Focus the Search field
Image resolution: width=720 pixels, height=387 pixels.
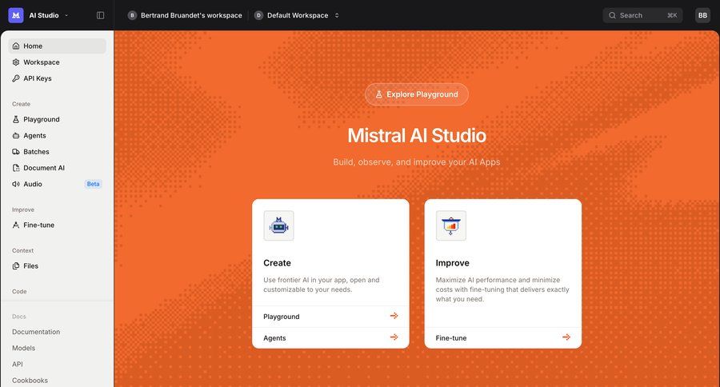642,15
